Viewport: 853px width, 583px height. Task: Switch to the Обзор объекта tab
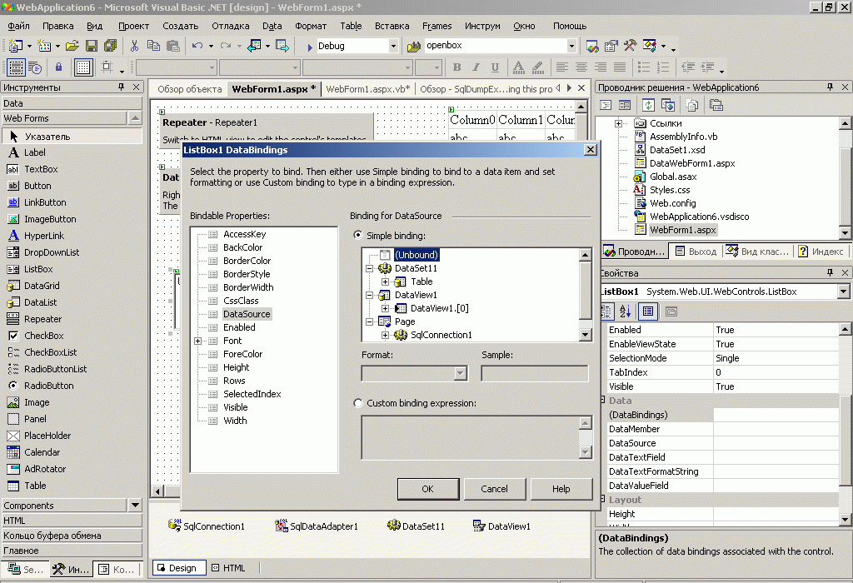pos(189,89)
